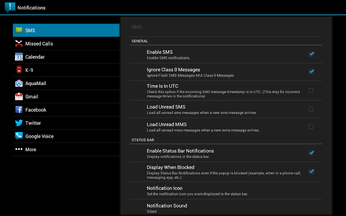The image size is (346, 216).
Task: Select the SMS green message icon
Action: point(19,30)
